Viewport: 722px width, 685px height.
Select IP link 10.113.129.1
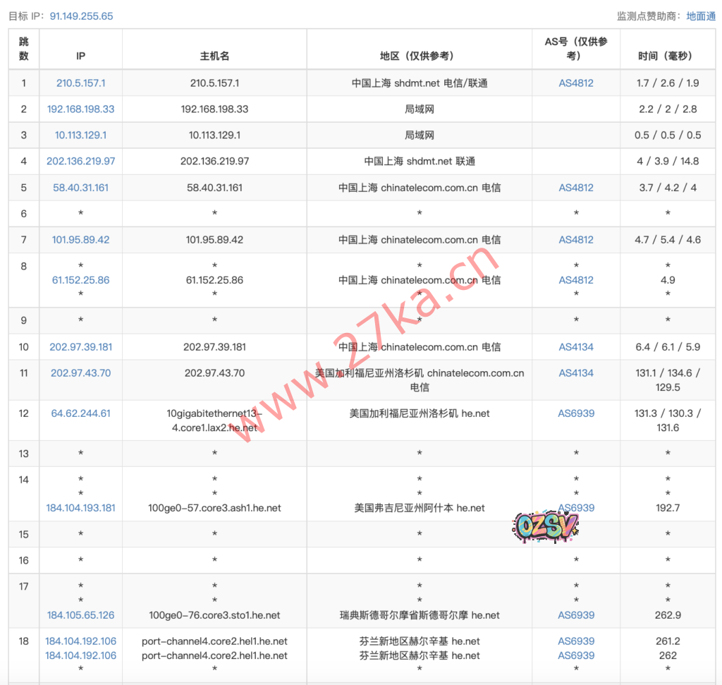coord(80,135)
